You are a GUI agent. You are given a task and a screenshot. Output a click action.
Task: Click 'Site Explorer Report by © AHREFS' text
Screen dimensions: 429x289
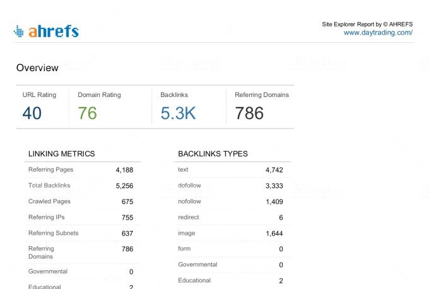(x=367, y=25)
